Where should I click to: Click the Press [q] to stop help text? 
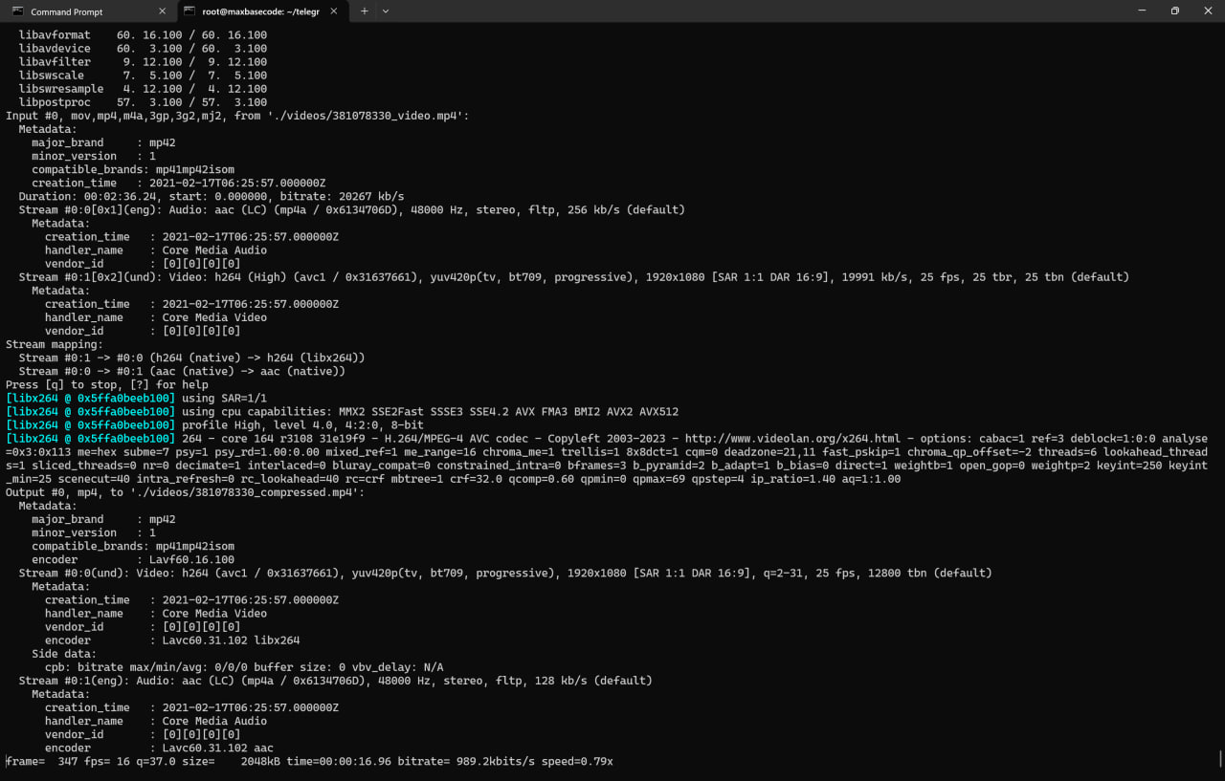coord(105,384)
